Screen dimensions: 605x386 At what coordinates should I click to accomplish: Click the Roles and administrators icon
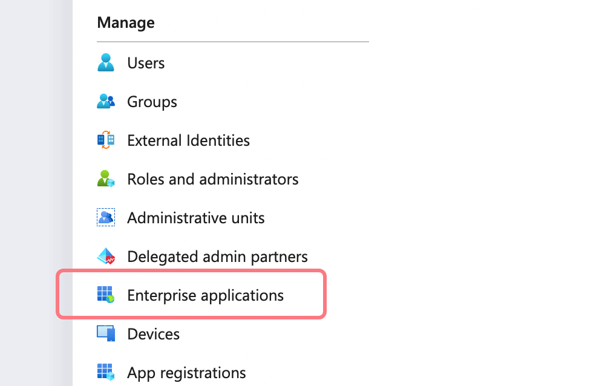click(x=106, y=179)
